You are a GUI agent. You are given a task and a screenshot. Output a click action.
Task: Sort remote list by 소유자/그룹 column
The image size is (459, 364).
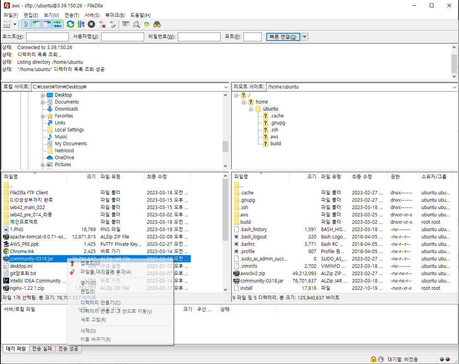coord(435,177)
